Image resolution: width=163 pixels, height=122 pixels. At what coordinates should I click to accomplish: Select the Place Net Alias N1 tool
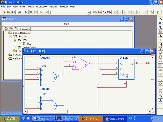click(x=160, y=31)
